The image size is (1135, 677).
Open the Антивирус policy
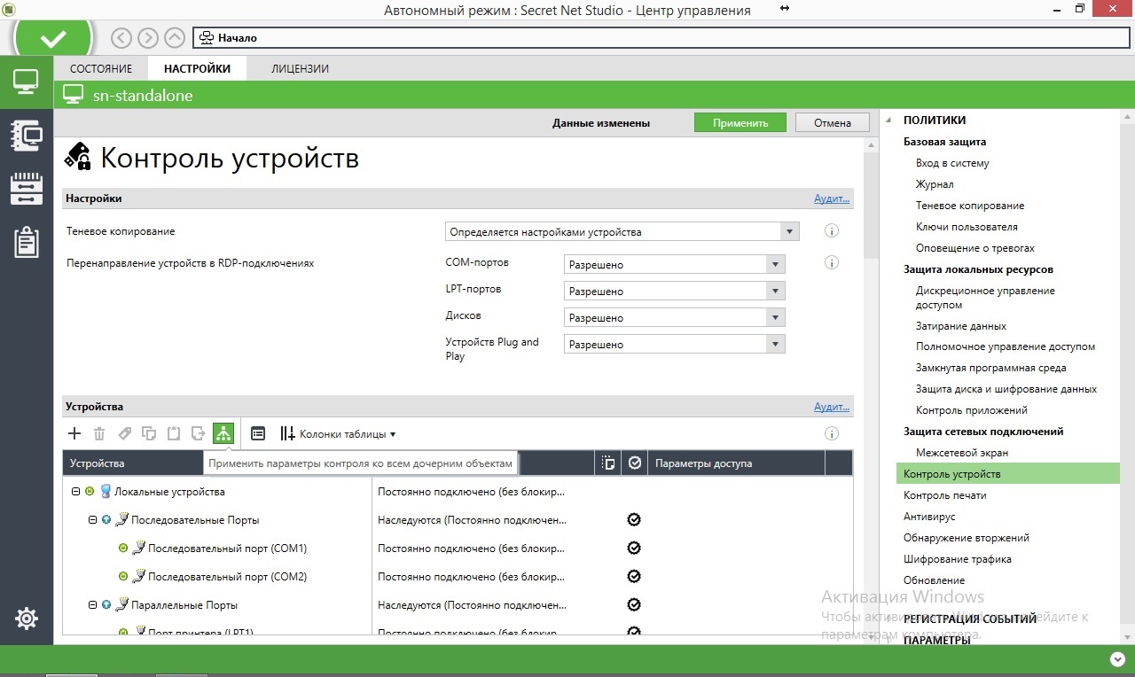pyautogui.click(x=929, y=517)
